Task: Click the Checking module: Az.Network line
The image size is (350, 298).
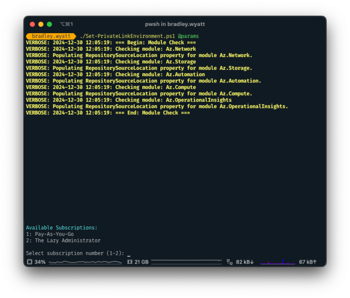Action: [x=111, y=49]
